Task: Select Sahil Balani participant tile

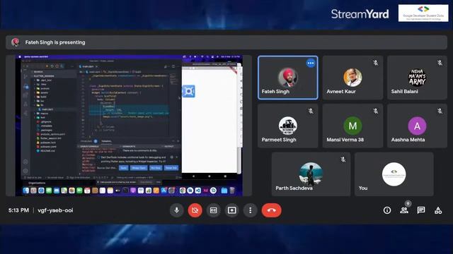Action: point(417,78)
